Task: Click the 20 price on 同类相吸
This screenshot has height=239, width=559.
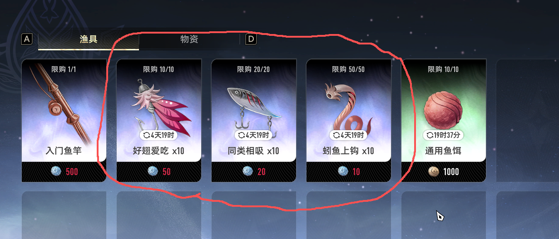Action: [262, 172]
